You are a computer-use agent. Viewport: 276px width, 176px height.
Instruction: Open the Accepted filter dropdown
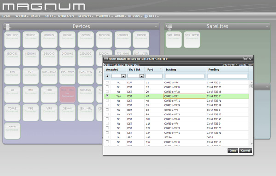[x=123, y=76]
